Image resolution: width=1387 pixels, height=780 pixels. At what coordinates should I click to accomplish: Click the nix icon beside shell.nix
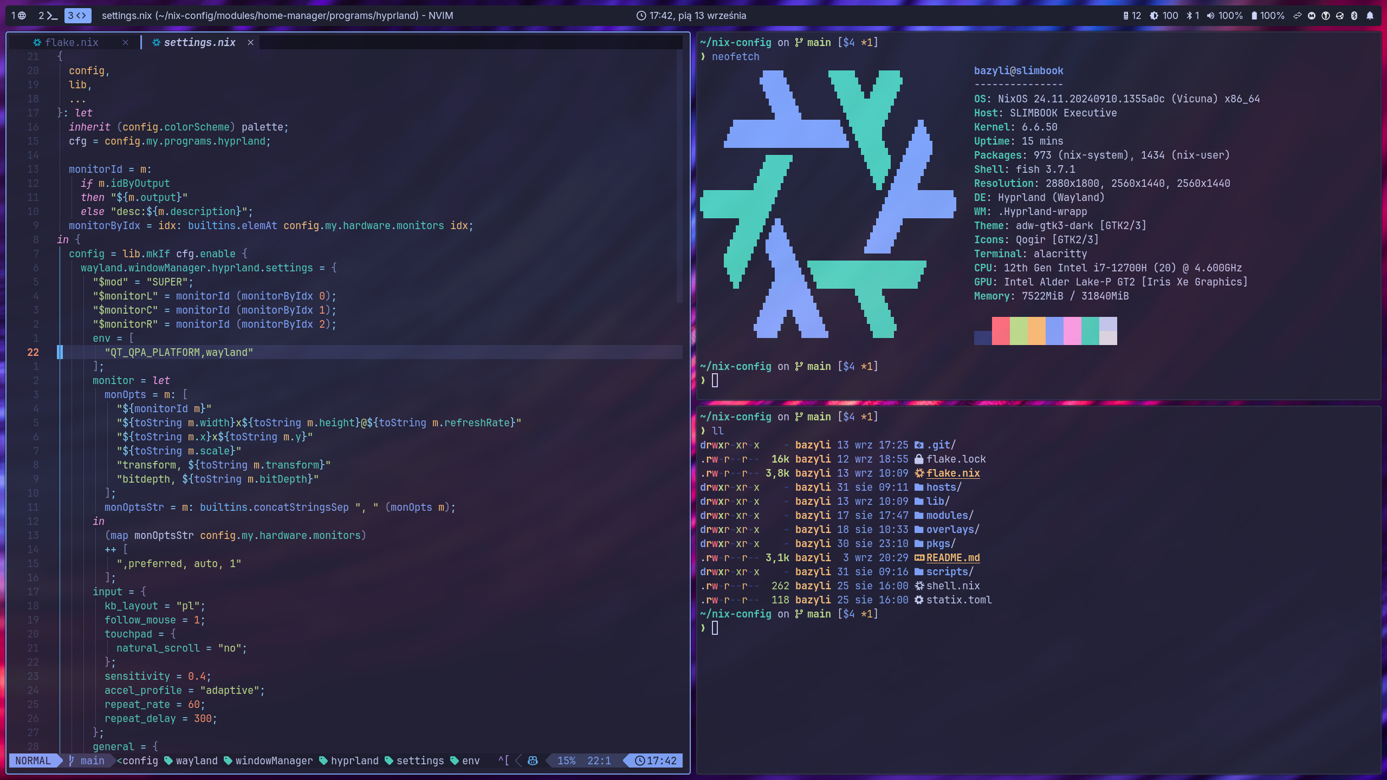(x=919, y=586)
